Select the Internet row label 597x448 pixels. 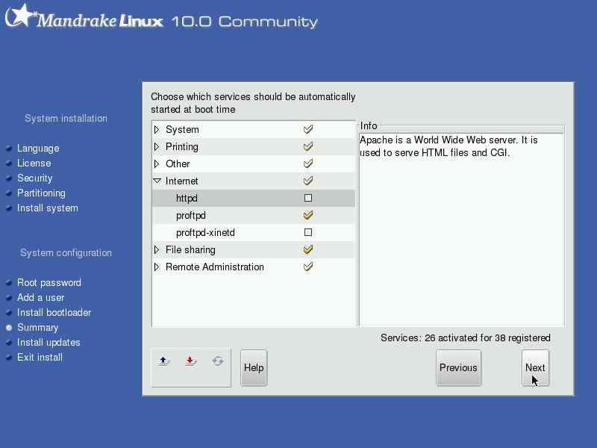181,181
